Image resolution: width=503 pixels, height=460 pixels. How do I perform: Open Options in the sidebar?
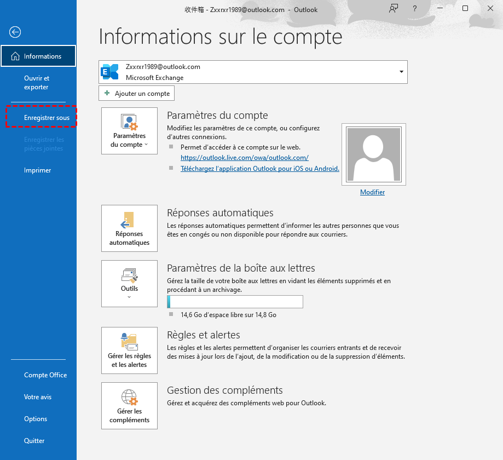[x=36, y=418]
